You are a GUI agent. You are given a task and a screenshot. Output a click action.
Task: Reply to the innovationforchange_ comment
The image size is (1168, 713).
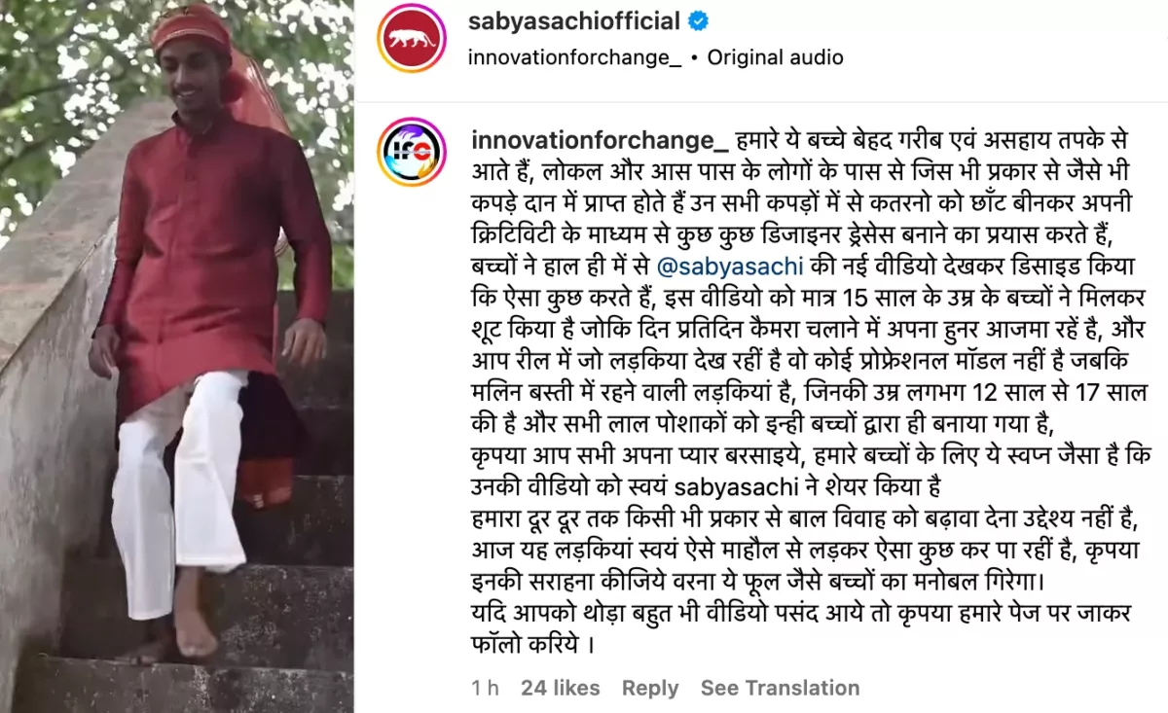650,688
